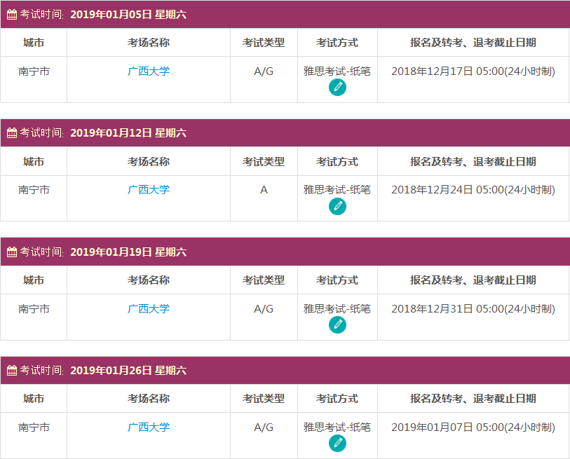Click the deadline 2019年01月07日 05:00 cell
570x459 pixels.
click(x=473, y=427)
